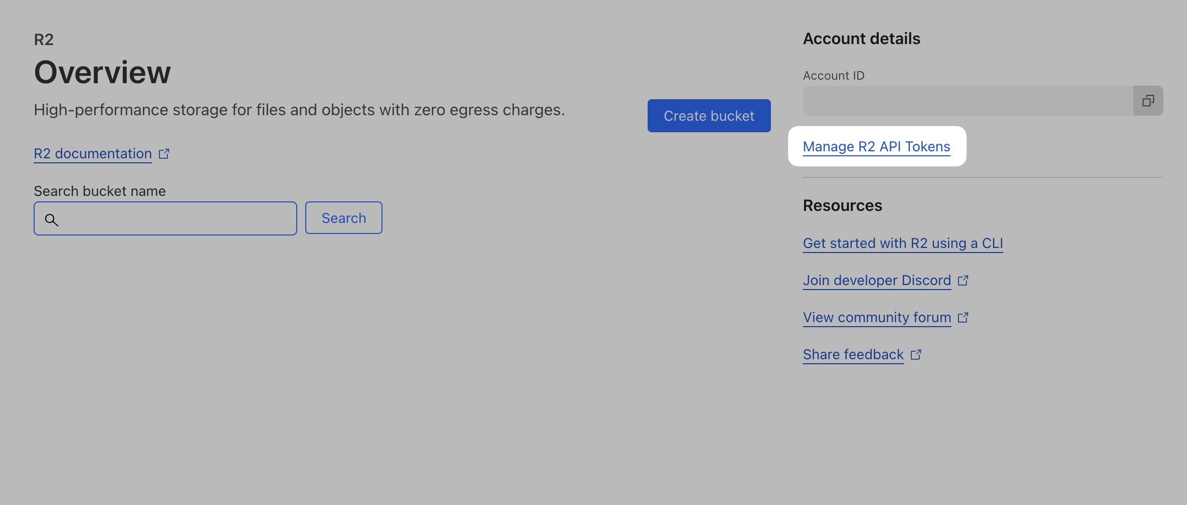Click the magnifier icon in the bucket search field
The image size is (1187, 505).
[x=52, y=220]
